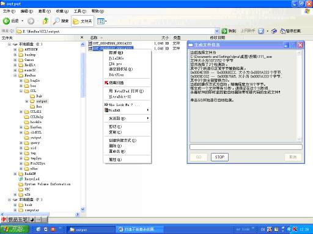The width and height of the screenshot is (313, 234).
Task: Sort by the 修改日期 (Modified) column header
Action: click(x=217, y=37)
